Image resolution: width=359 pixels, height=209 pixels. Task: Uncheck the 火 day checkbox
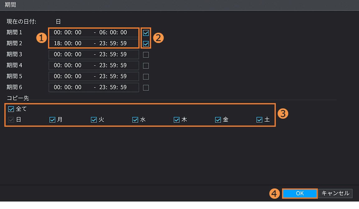click(94, 120)
